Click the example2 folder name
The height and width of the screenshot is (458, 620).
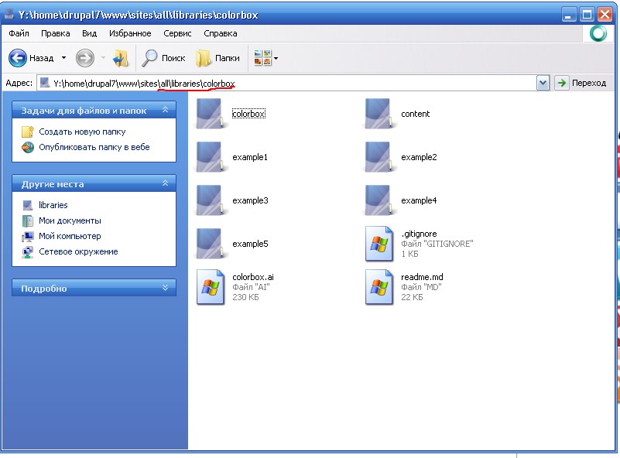coord(419,157)
